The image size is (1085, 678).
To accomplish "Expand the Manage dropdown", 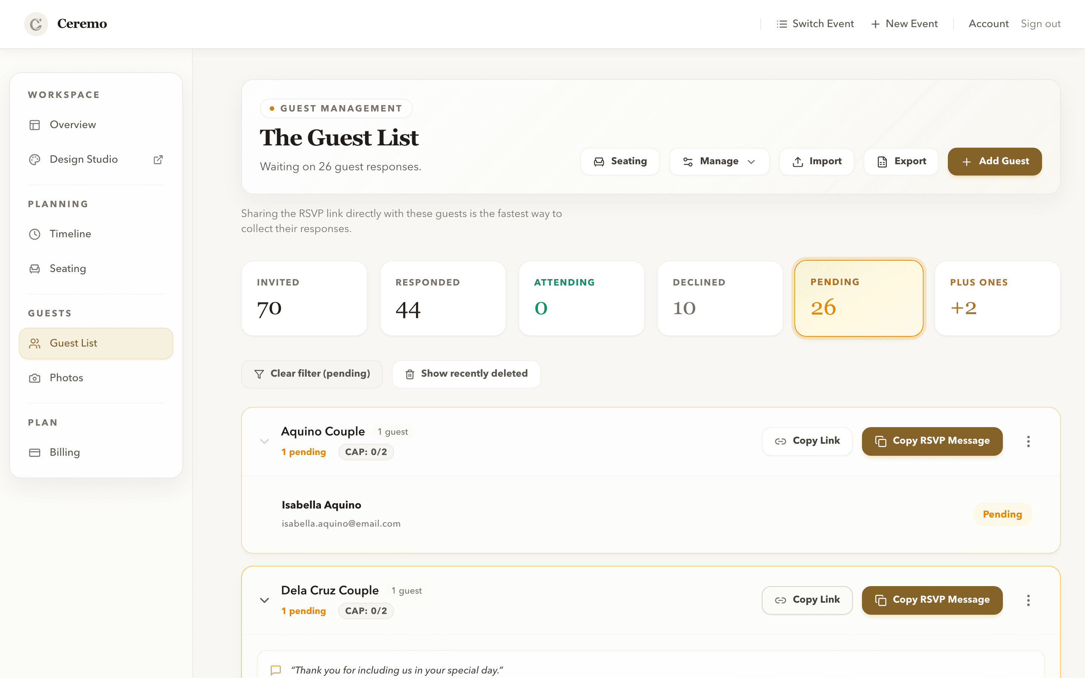I will pyautogui.click(x=719, y=162).
